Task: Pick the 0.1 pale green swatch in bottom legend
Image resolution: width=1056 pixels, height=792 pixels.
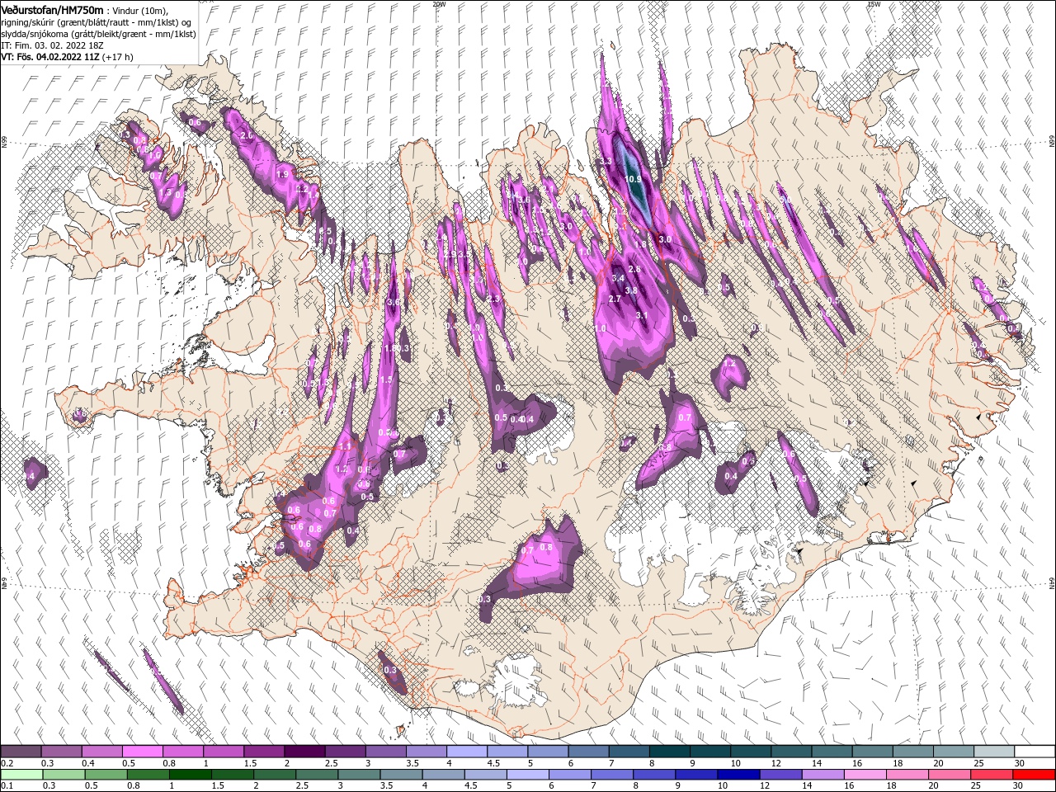Action: [21, 774]
